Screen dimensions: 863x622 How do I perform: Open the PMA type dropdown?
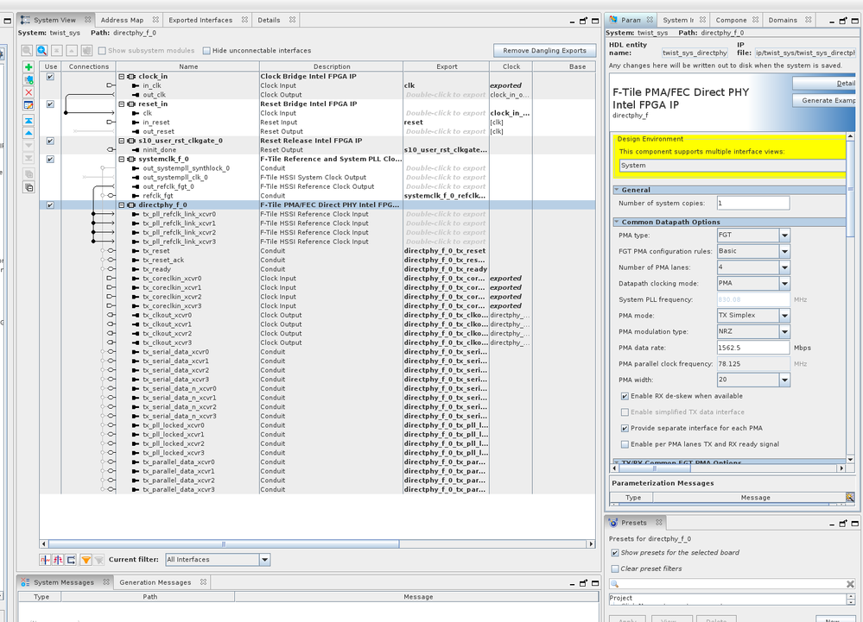(784, 236)
